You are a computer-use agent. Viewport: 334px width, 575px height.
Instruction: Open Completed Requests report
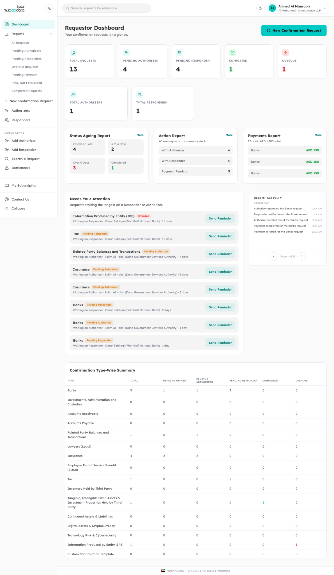[x=27, y=91]
